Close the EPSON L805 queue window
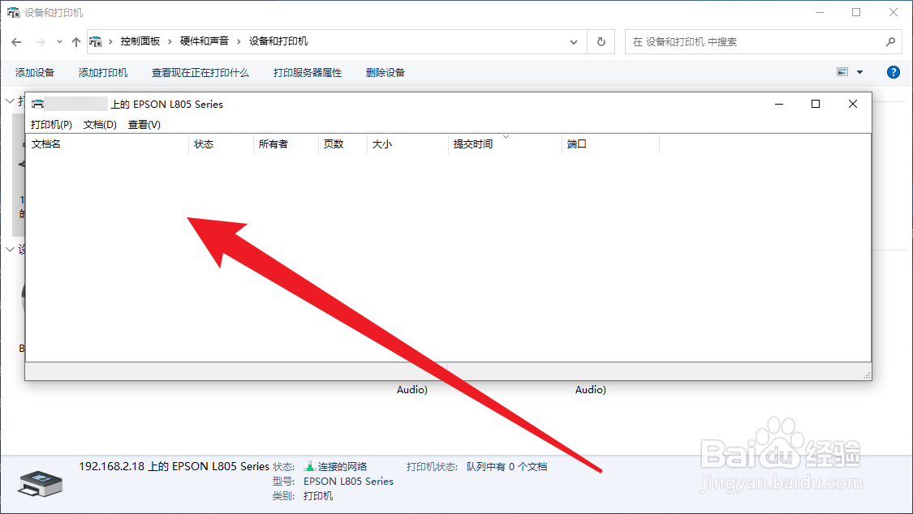Screen dimensions: 913x514 click(x=853, y=104)
